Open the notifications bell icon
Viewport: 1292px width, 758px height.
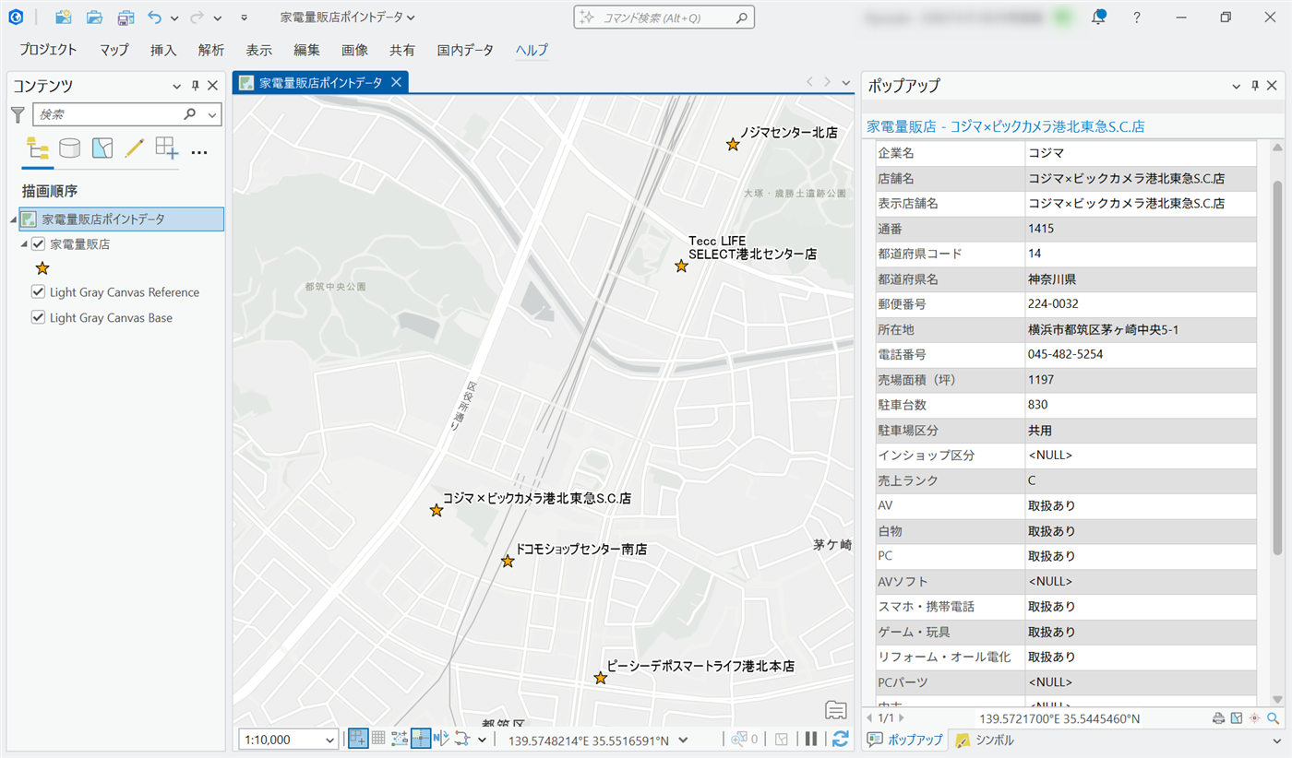pos(1098,18)
